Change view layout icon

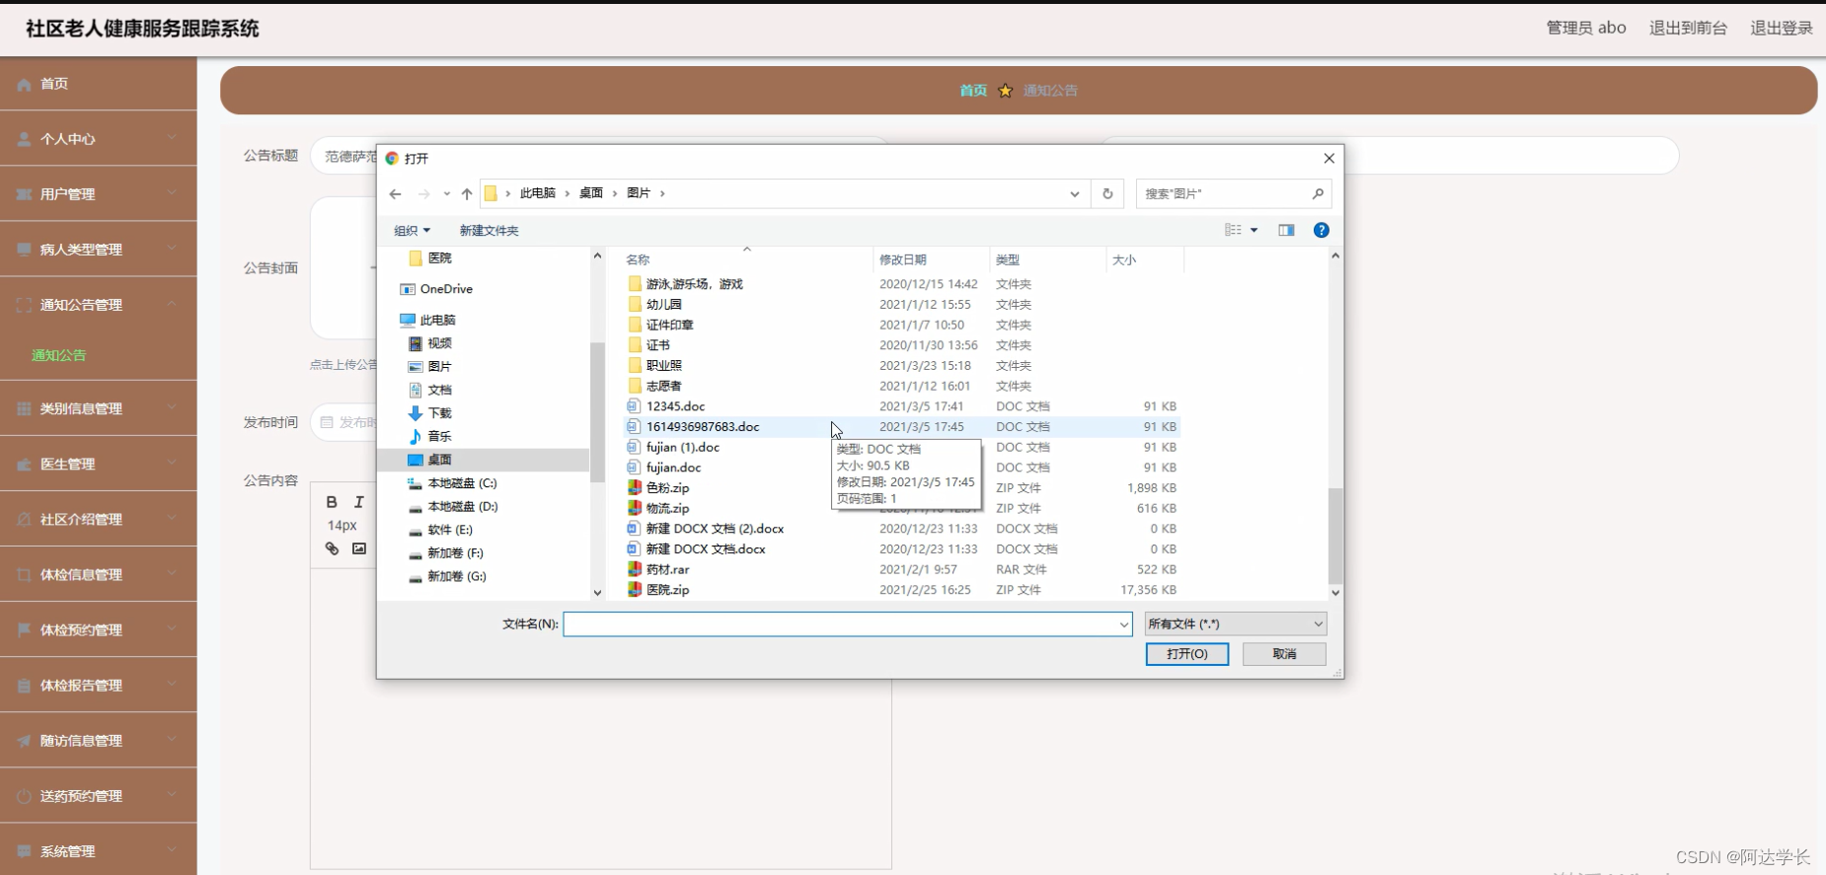tap(1233, 230)
